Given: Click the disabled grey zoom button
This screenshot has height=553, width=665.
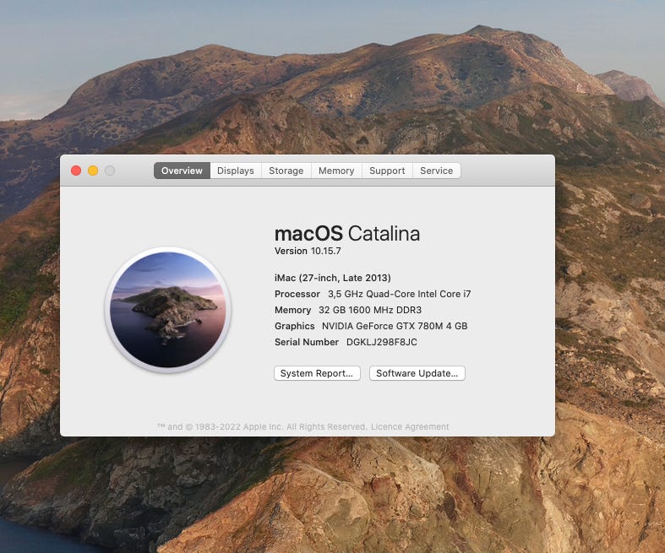Looking at the screenshot, I should click(x=110, y=171).
